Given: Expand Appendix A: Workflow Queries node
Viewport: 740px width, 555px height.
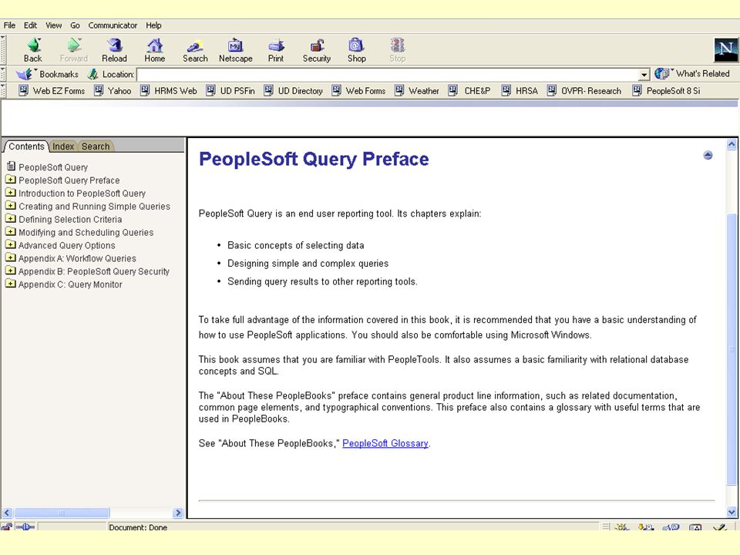Looking at the screenshot, I should [10, 257].
